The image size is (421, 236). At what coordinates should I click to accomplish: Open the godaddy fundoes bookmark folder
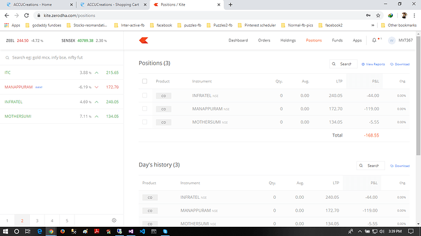[x=43, y=25]
